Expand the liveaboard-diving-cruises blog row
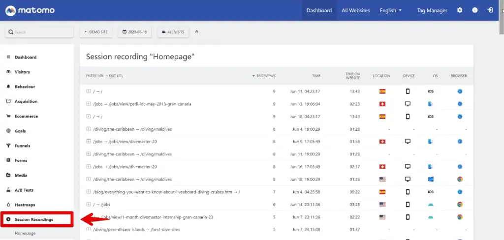Viewport: 504px width, 240px height. coord(89,192)
